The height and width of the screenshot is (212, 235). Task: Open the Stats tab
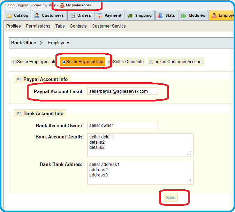(167, 15)
